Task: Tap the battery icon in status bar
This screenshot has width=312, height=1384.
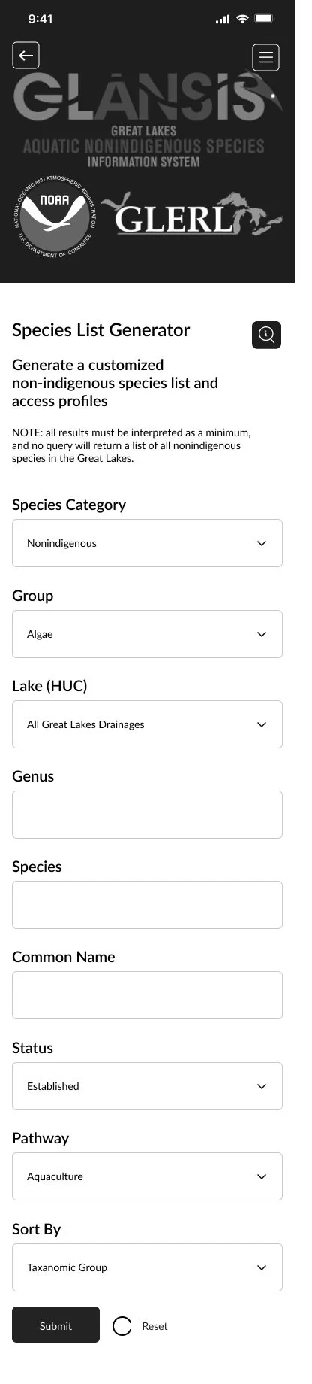Action: click(x=279, y=20)
